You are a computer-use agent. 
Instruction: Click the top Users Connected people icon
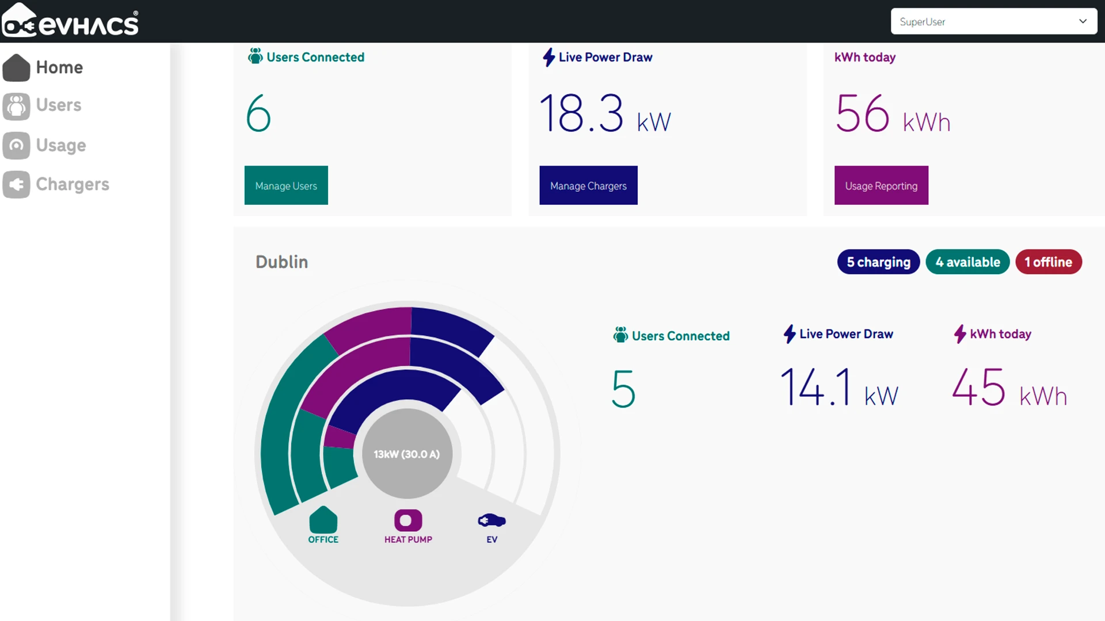click(x=255, y=56)
